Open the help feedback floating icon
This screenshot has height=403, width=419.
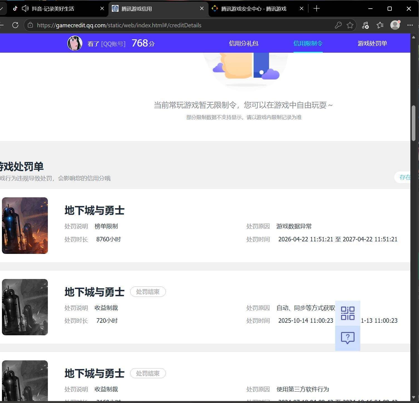point(348,338)
